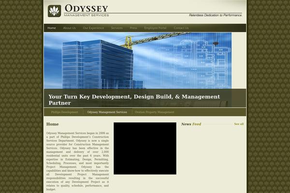Click 'Relentless Dedication to Performance' tagline

(216, 15)
